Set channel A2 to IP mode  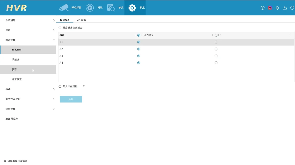pos(216,49)
